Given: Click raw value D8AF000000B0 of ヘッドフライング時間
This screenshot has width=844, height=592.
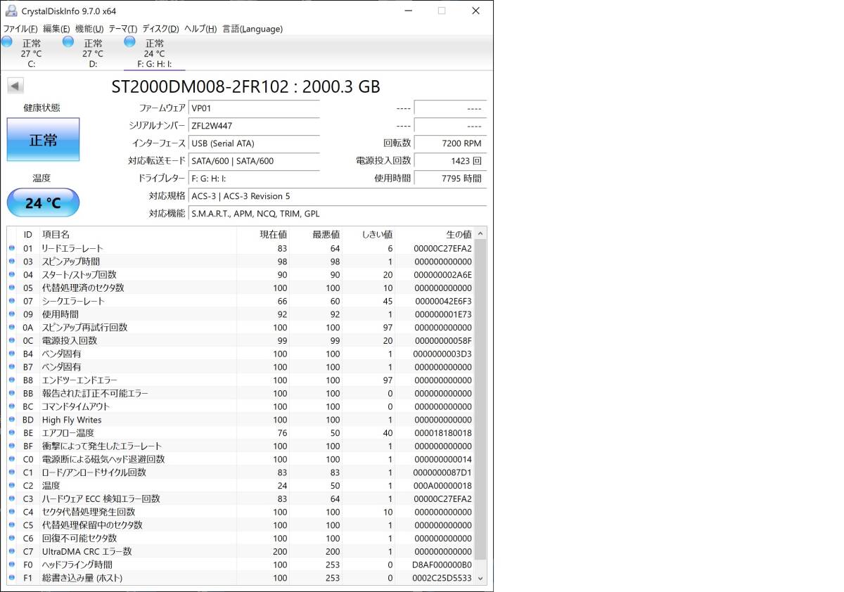Looking at the screenshot, I should [x=442, y=565].
